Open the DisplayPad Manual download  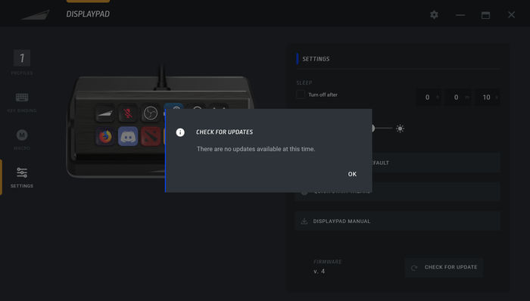point(397,221)
